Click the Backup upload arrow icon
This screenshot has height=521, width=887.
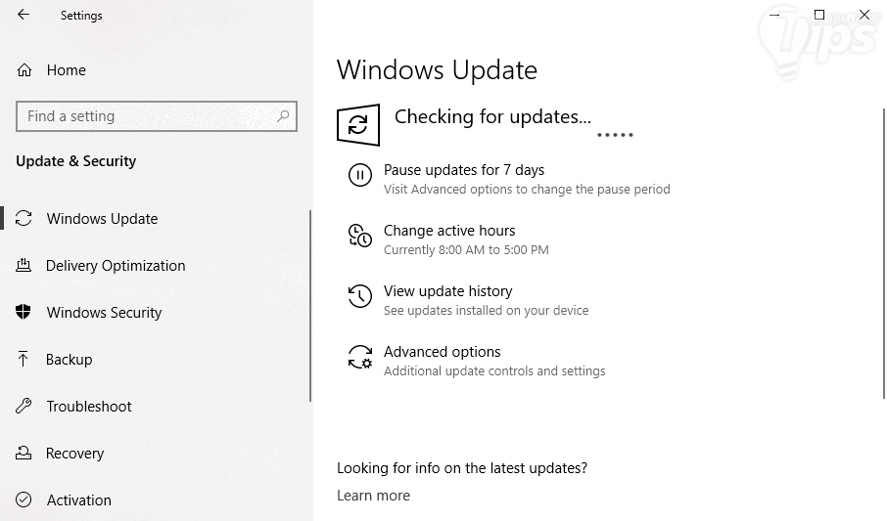24,360
